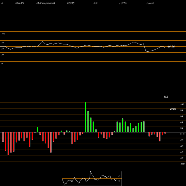Viewport: 186px width, 186px height.
Task: Click the RSI axis label 70
Action: click(3, 43)
